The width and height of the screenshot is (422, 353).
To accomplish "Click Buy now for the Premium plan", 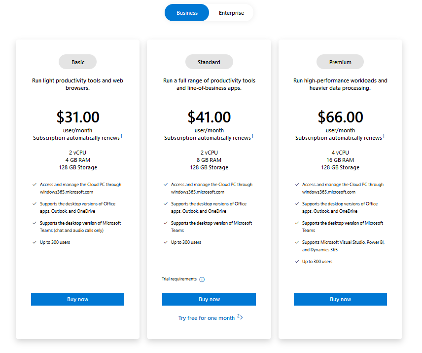I will click(340, 299).
